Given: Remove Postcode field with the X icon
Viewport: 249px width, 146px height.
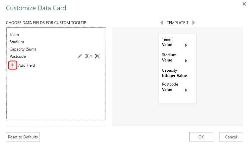Looking at the screenshot, I should (x=97, y=56).
